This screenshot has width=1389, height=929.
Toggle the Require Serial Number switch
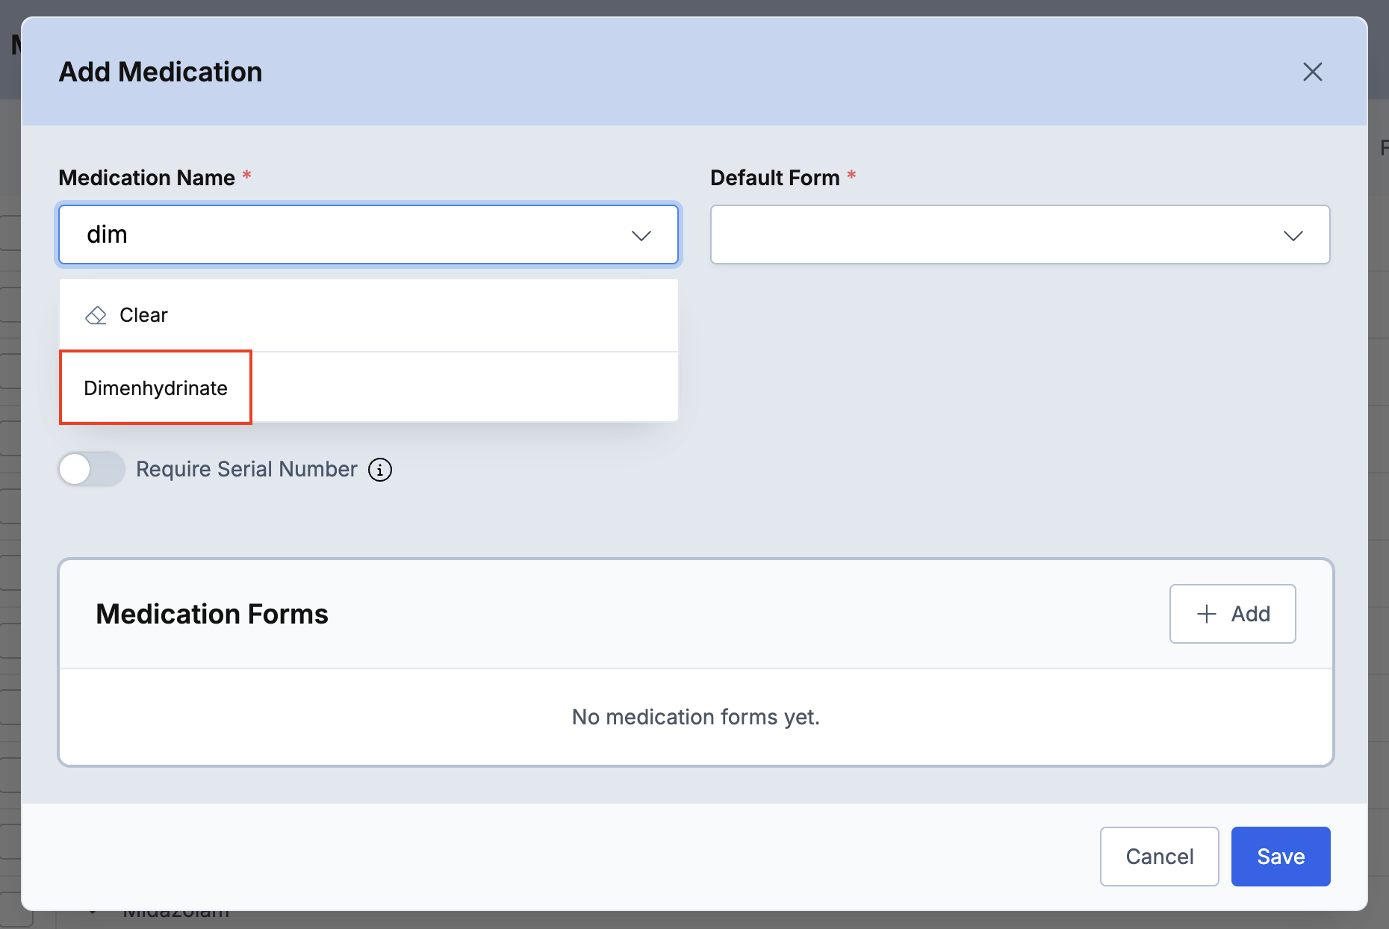coord(92,469)
